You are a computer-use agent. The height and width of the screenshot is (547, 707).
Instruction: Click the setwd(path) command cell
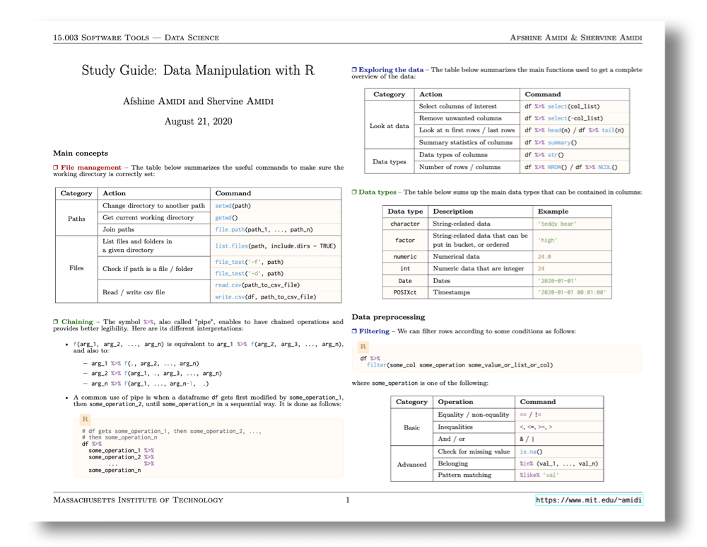click(x=233, y=206)
